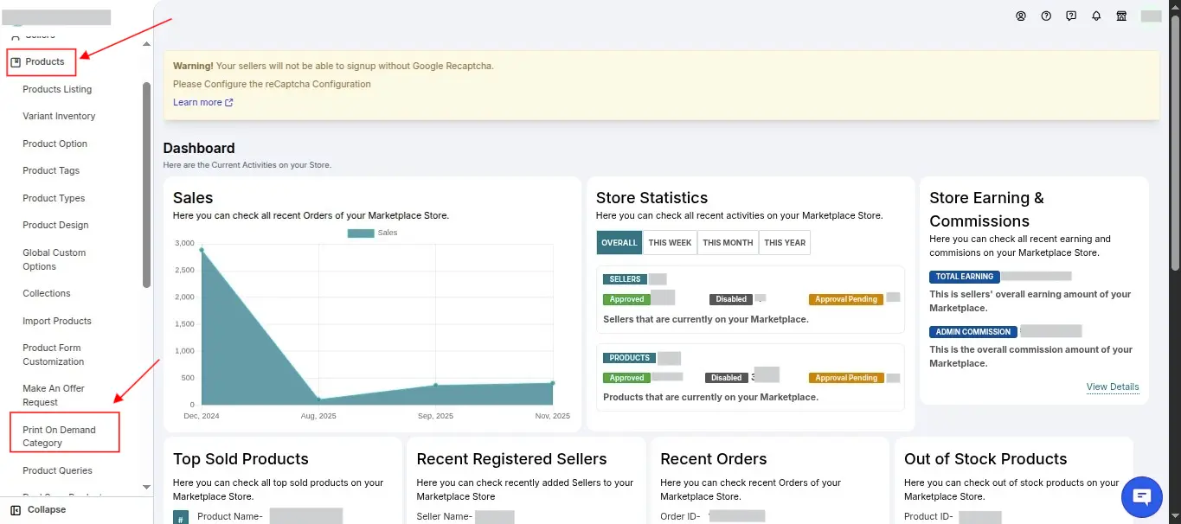This screenshot has width=1181, height=524.
Task: Open Global Custom Options
Action: (54, 259)
